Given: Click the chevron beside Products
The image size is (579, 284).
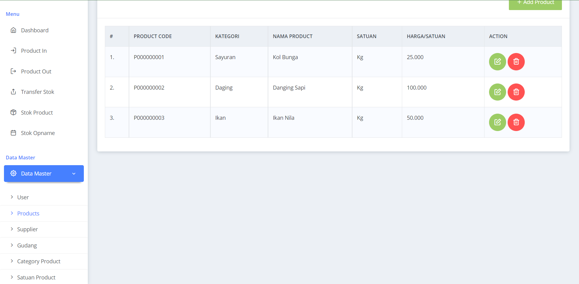Looking at the screenshot, I should [x=12, y=213].
